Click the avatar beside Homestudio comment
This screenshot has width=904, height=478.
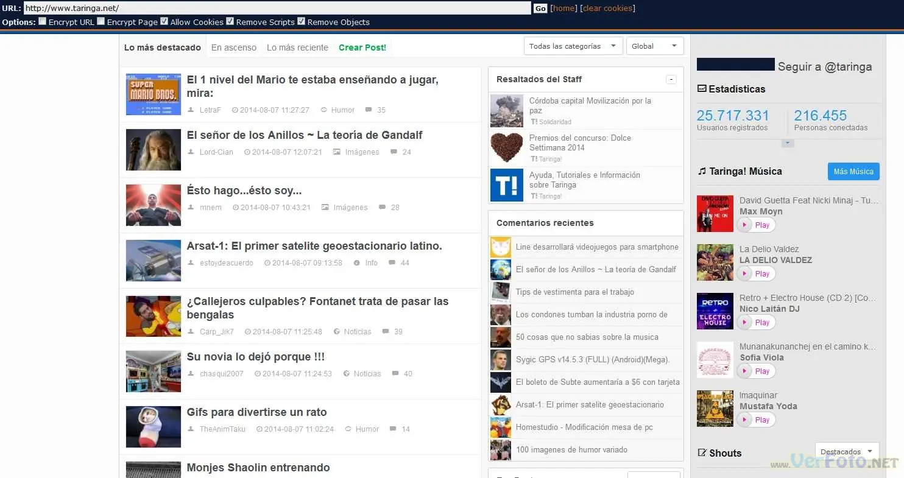click(x=501, y=427)
